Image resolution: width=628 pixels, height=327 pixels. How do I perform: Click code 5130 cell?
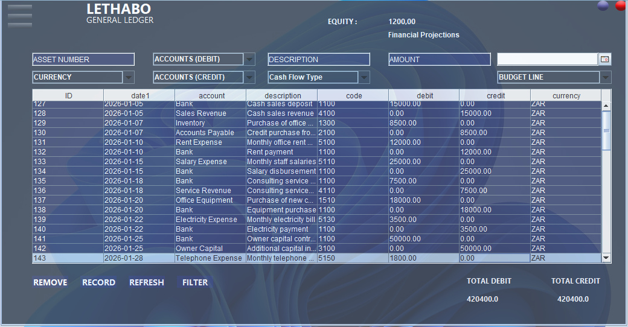pos(353,220)
